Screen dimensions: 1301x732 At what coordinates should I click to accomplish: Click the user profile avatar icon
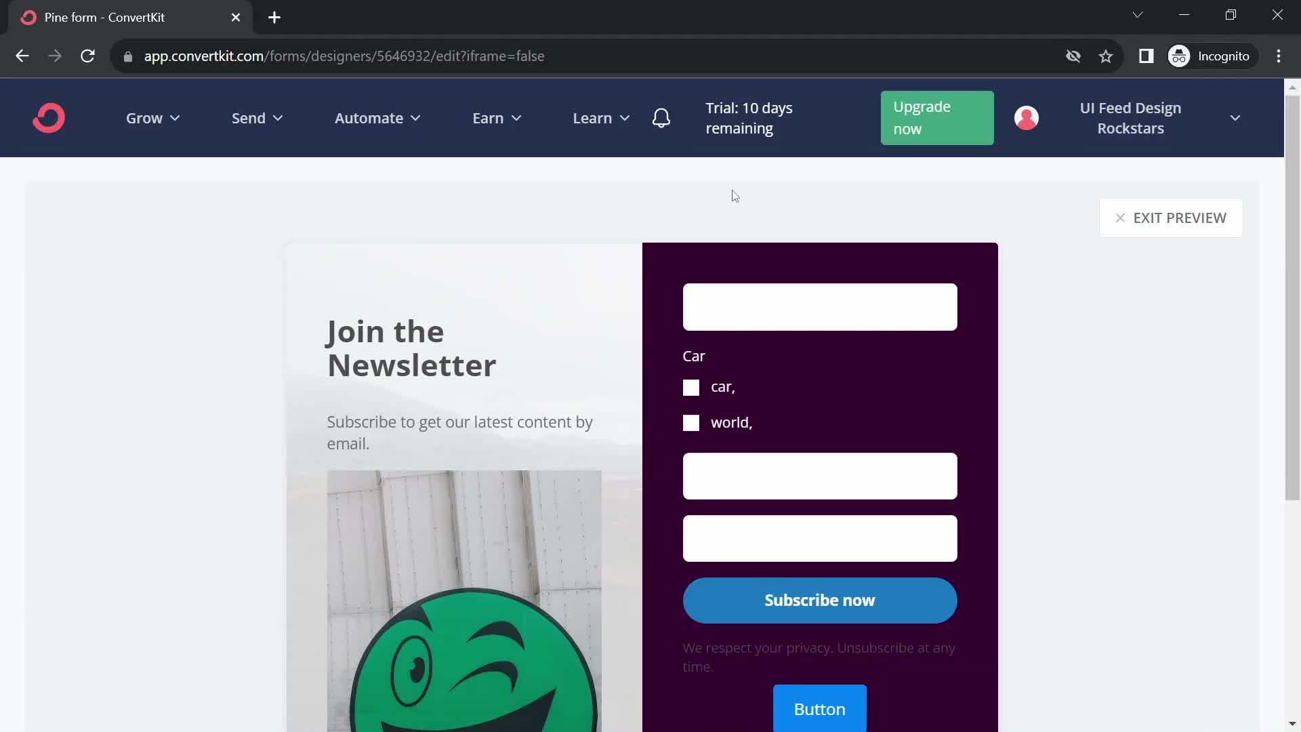(1026, 117)
